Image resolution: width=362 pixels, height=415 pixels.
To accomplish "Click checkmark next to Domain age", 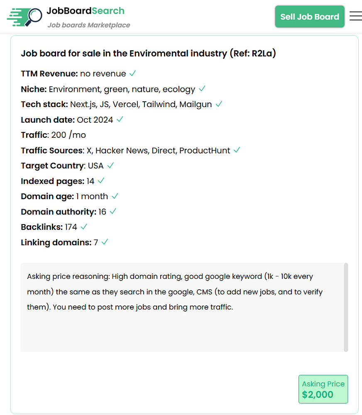I will click(x=115, y=196).
